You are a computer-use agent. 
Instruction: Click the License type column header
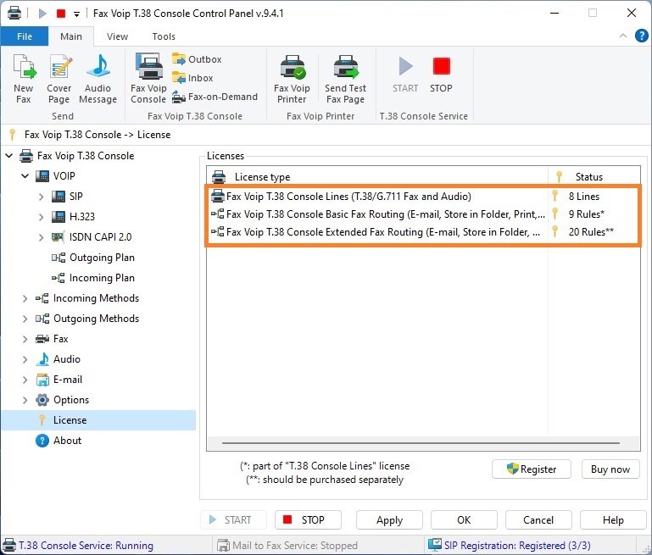click(x=377, y=177)
